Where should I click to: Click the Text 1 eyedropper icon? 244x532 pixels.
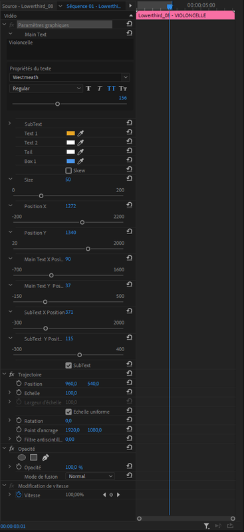tap(80, 134)
